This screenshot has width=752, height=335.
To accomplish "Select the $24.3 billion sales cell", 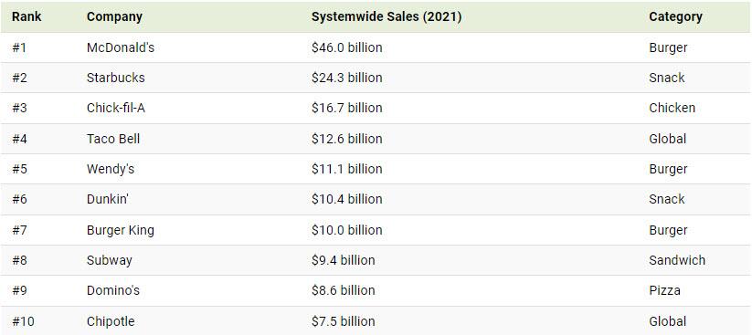I will [x=346, y=78].
